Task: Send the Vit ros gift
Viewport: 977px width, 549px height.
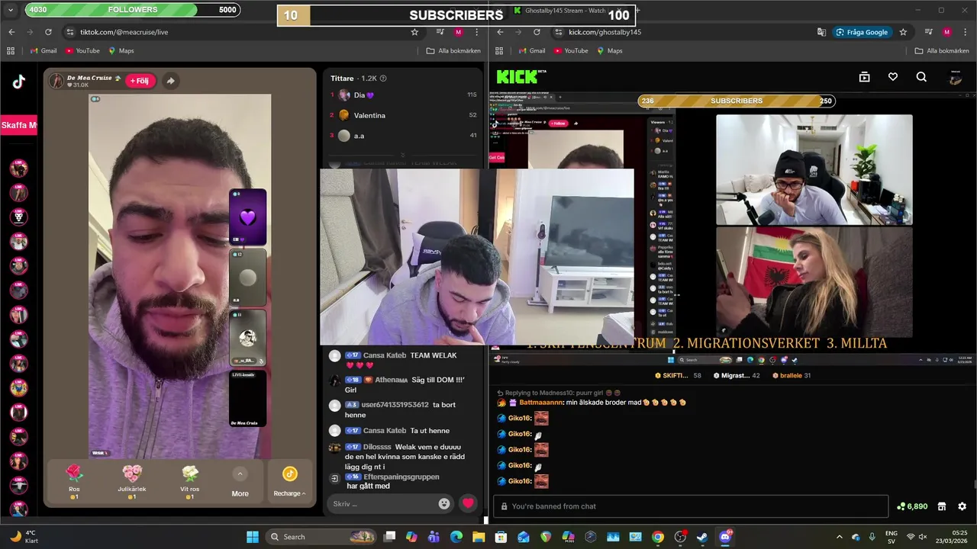Action: 190,481
